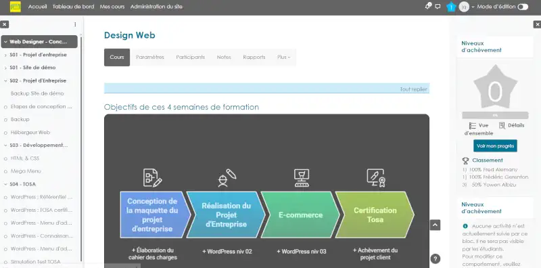Image resolution: width=541 pixels, height=268 pixels.
Task: Click the grey level 0 star badge
Action: (495, 87)
